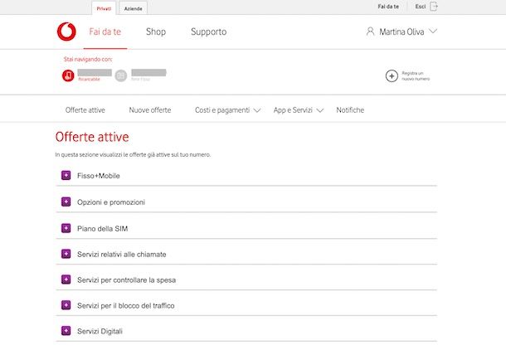The image size is (506, 350).
Task: Click the Opzioni e promozioni label
Action: 111,202
